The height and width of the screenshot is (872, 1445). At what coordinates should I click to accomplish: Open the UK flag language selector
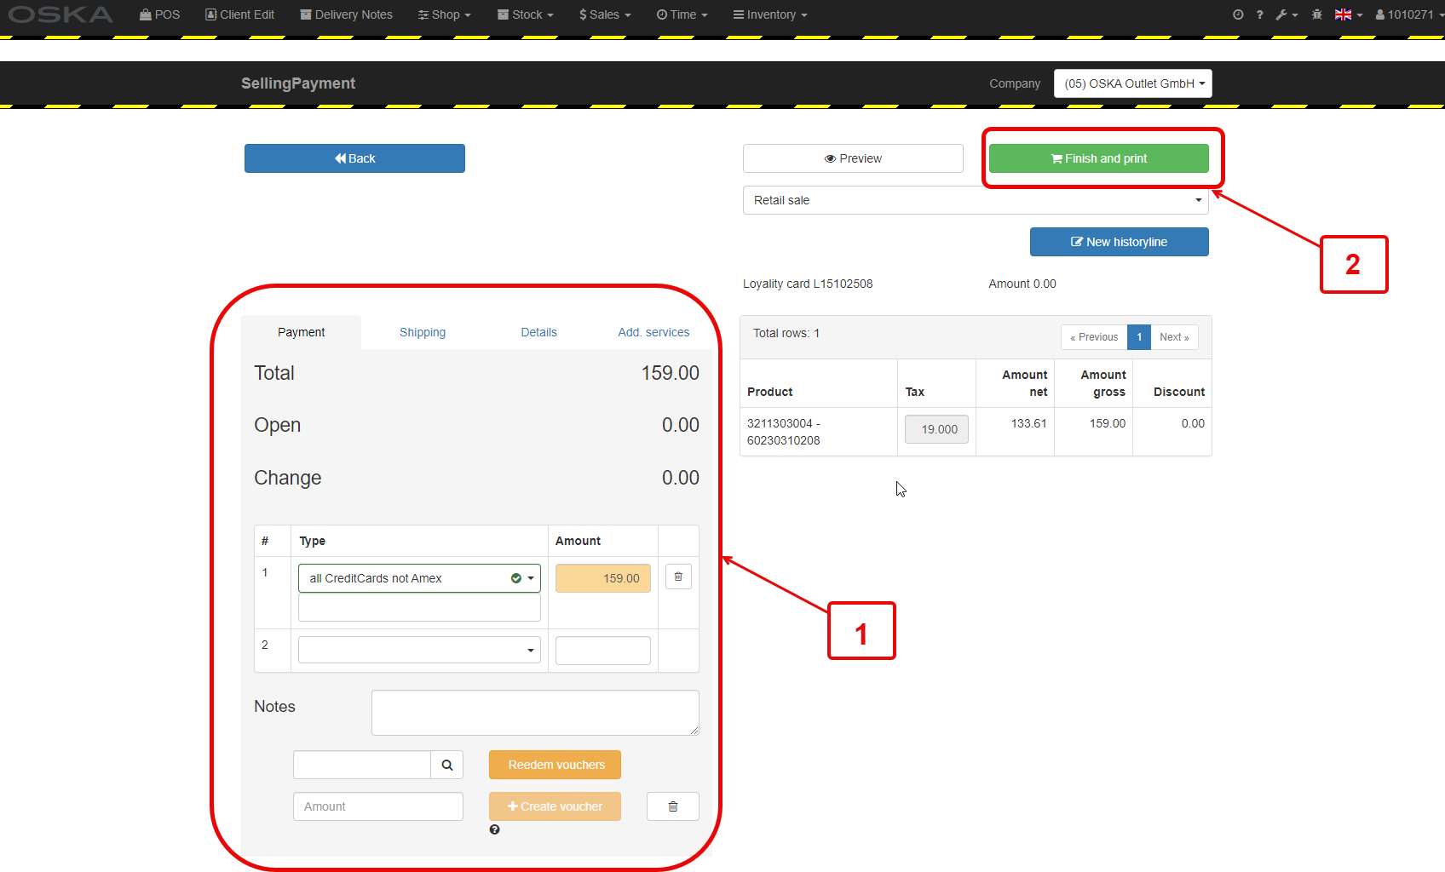(1349, 14)
